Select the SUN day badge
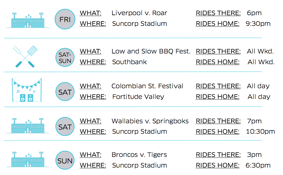 click(65, 160)
